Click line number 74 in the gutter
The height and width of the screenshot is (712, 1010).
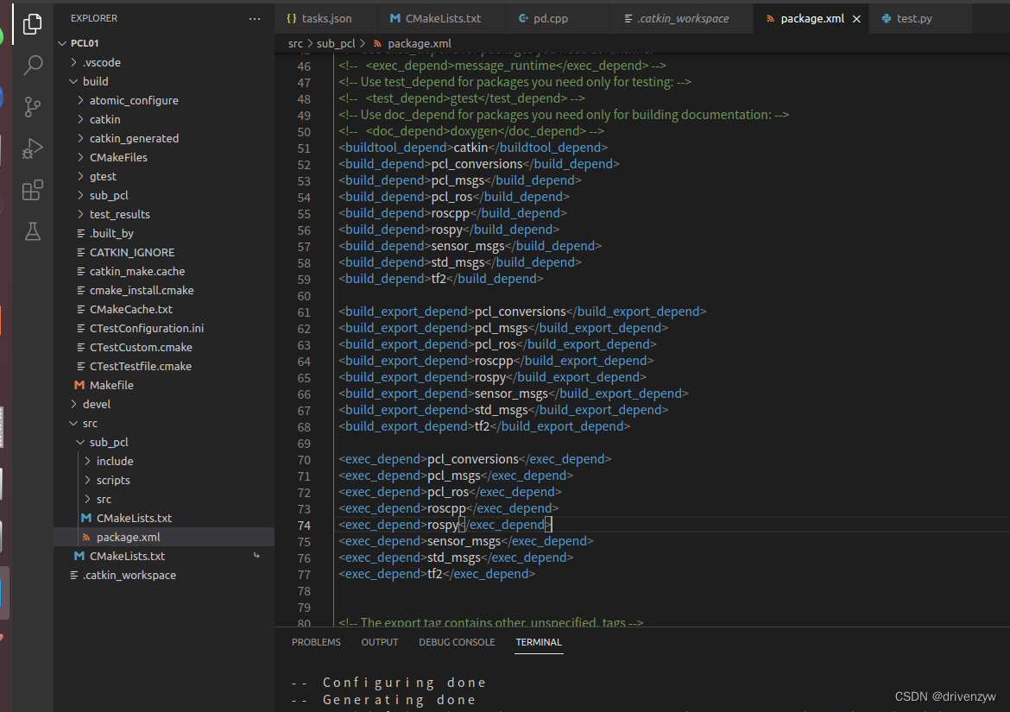[304, 524]
